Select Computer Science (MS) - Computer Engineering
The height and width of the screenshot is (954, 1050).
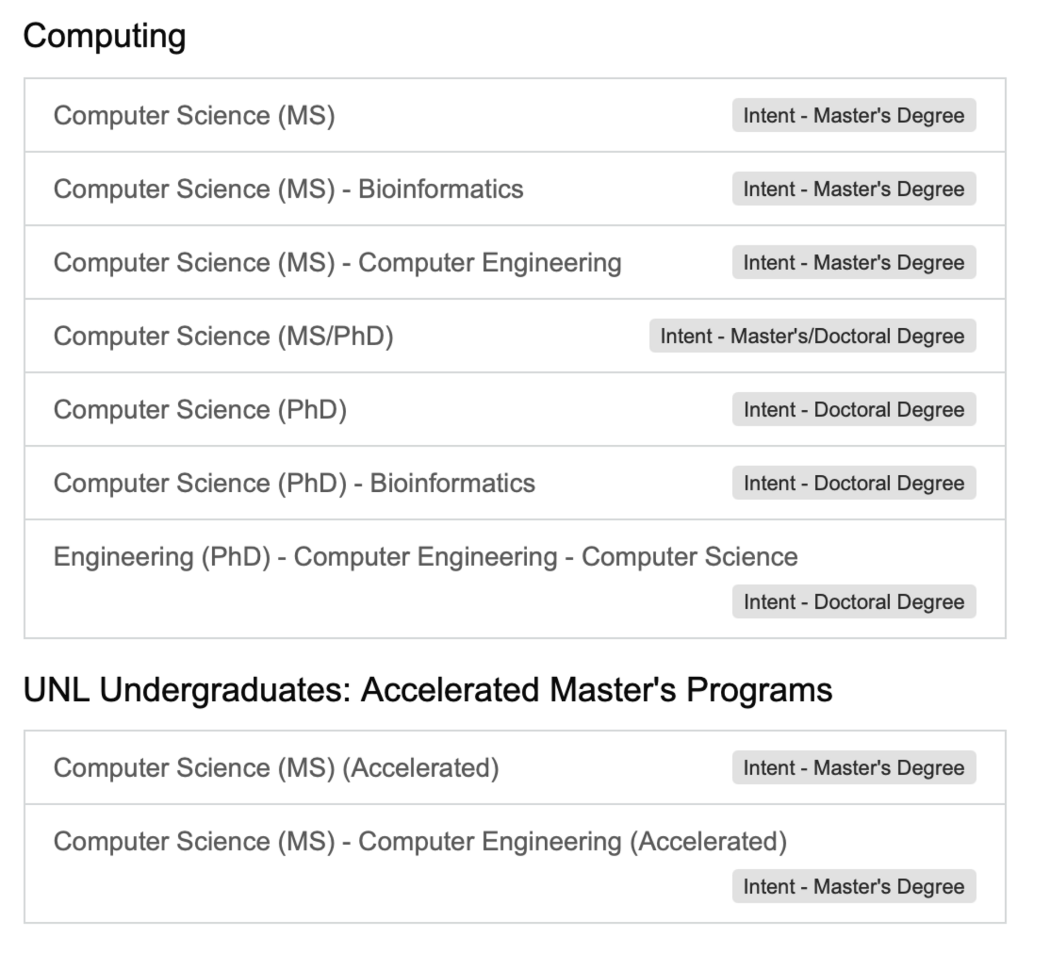tap(337, 263)
